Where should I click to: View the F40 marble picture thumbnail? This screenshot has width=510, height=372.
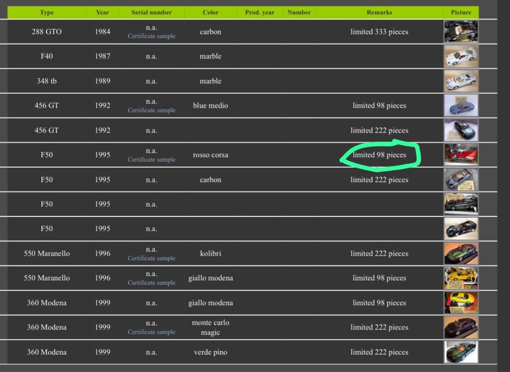point(461,56)
